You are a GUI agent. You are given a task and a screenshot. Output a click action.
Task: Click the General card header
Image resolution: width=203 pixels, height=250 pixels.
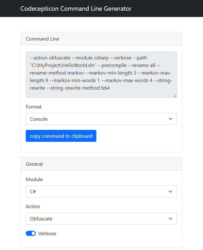101,164
